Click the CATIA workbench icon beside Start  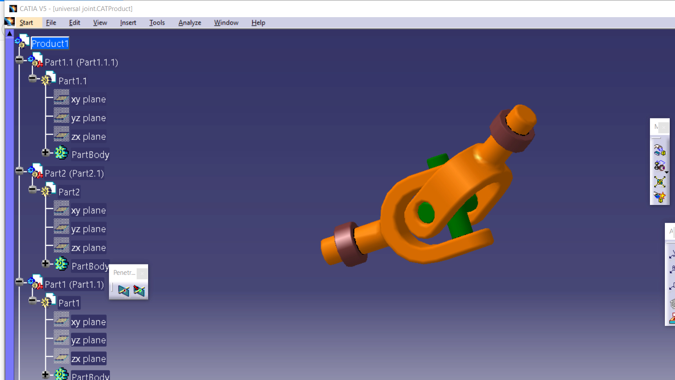pos(10,22)
